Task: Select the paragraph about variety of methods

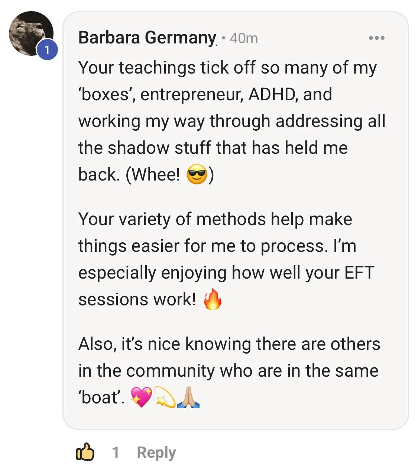Action: [x=226, y=259]
